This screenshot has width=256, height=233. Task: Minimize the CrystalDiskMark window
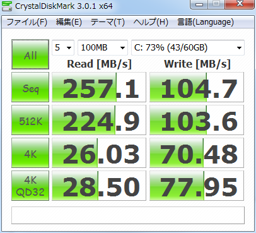(x=199, y=4)
